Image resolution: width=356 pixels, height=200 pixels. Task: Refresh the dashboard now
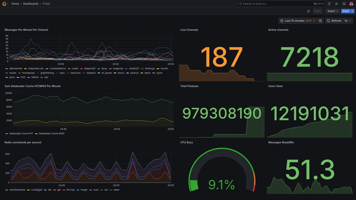point(334,21)
